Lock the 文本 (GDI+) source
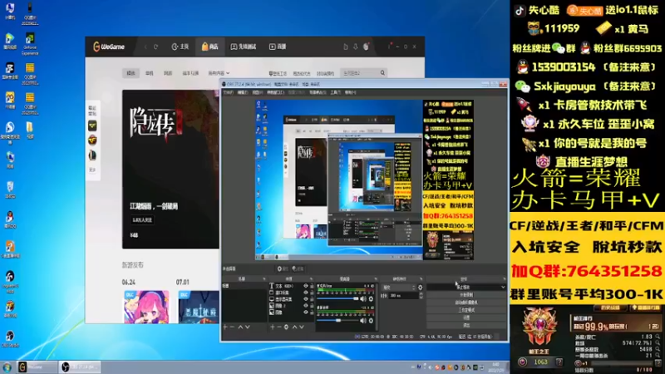Viewport: 665px width, 374px height. pos(312,286)
